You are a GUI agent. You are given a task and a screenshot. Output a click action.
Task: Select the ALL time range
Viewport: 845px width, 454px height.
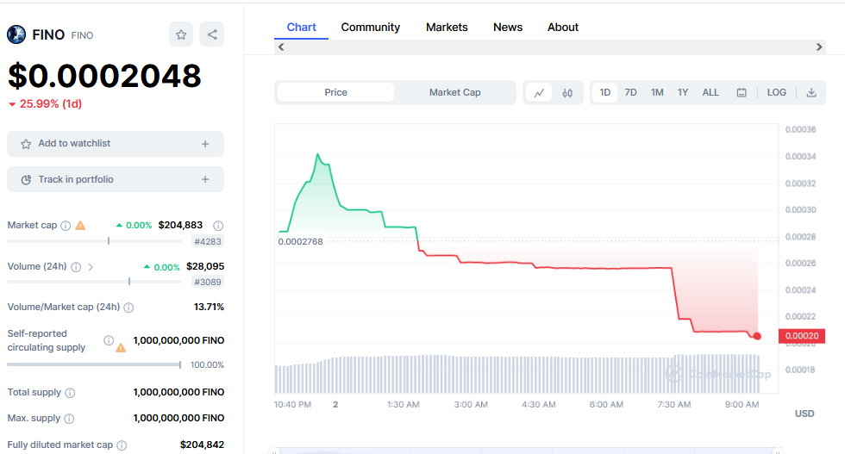pyautogui.click(x=710, y=93)
